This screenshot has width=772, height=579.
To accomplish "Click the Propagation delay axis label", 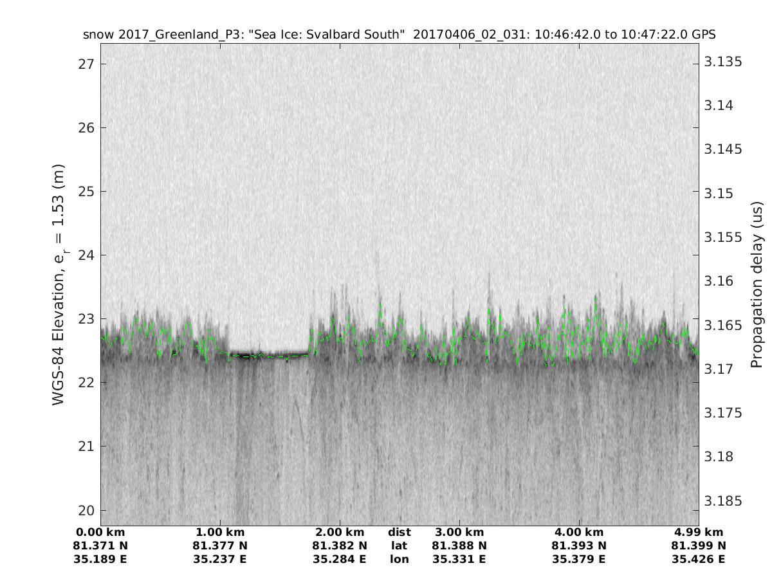I will pos(757,285).
